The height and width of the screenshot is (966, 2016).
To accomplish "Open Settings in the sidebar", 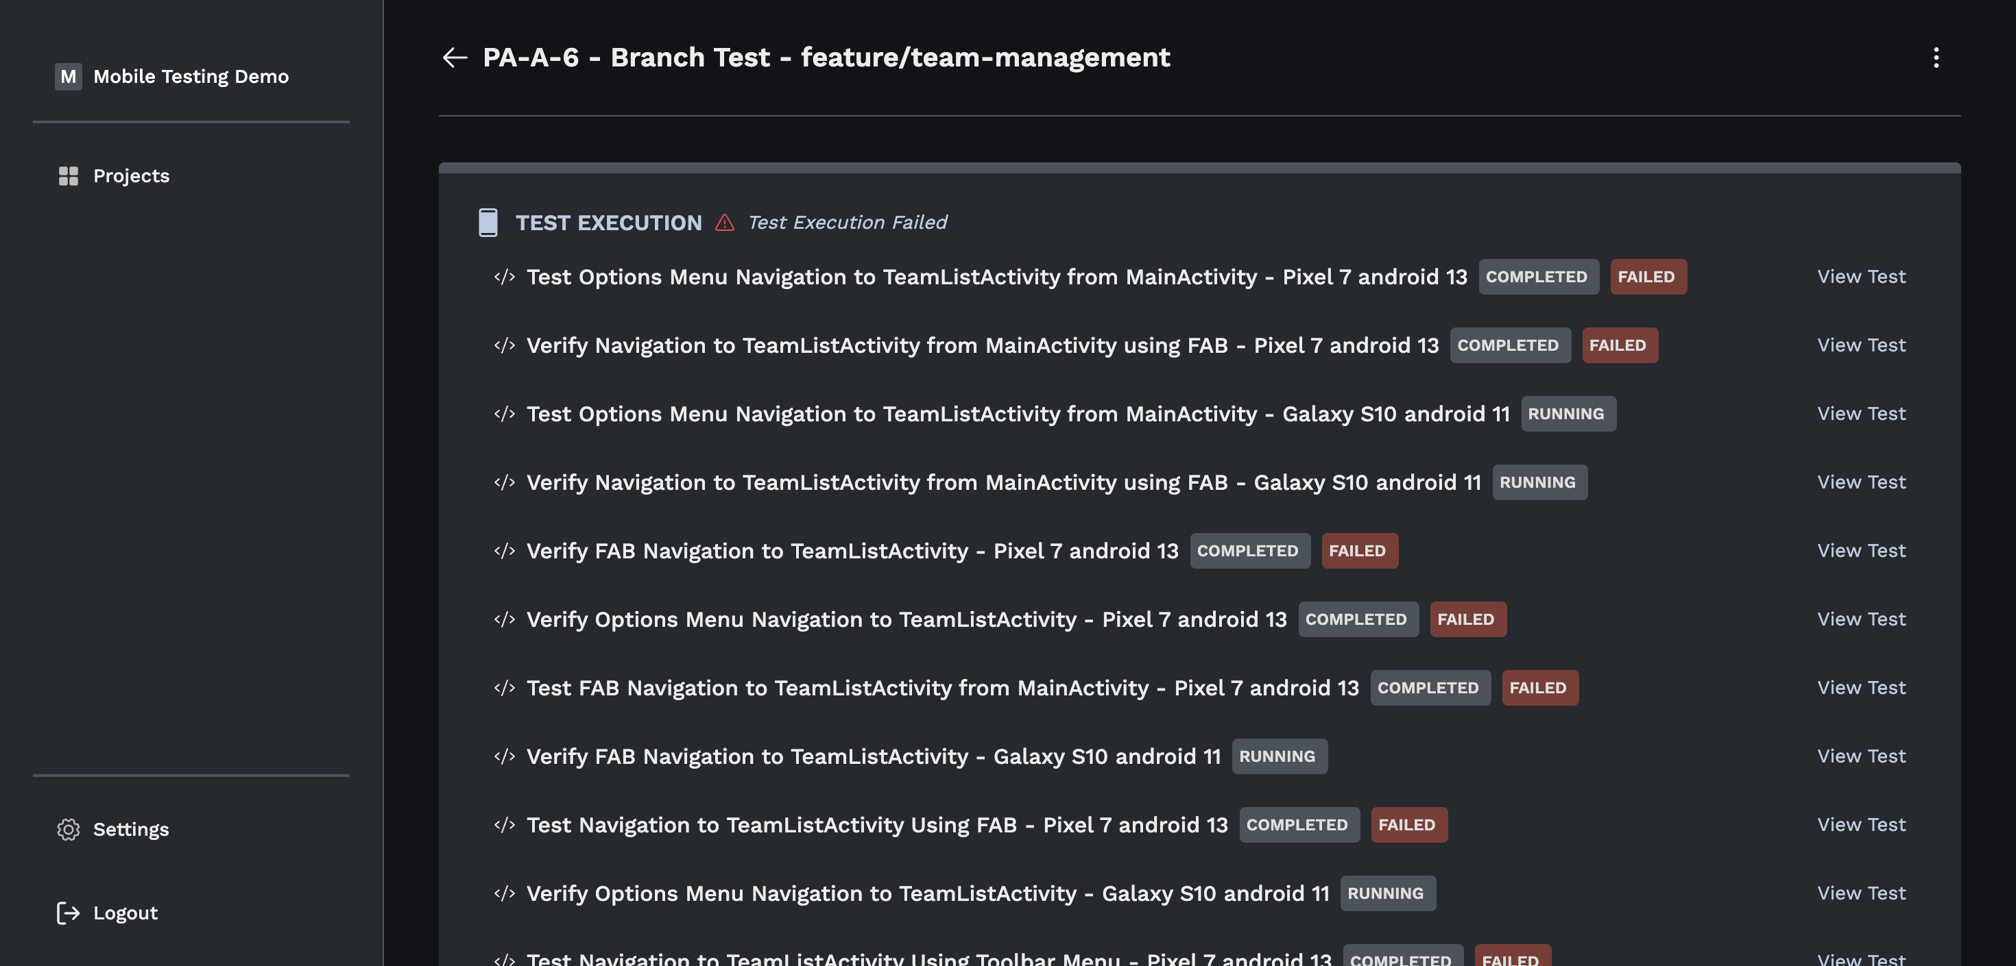I will (x=131, y=829).
